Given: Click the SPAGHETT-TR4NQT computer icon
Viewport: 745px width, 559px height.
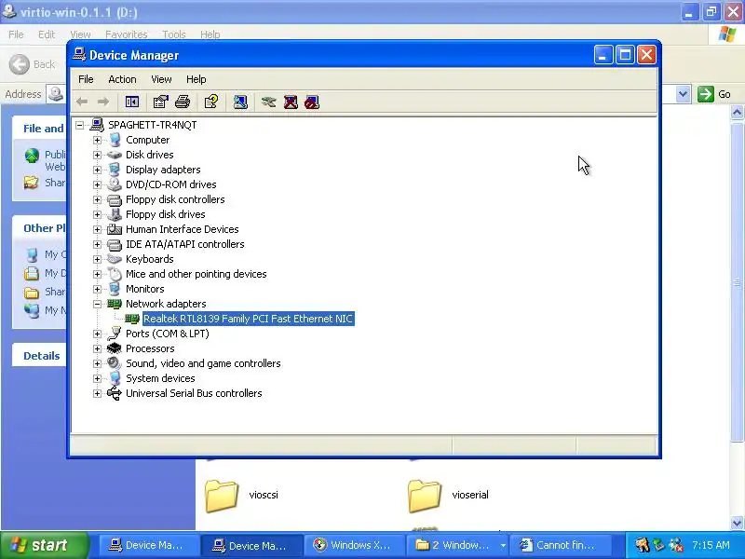Looking at the screenshot, I should pyautogui.click(x=97, y=125).
